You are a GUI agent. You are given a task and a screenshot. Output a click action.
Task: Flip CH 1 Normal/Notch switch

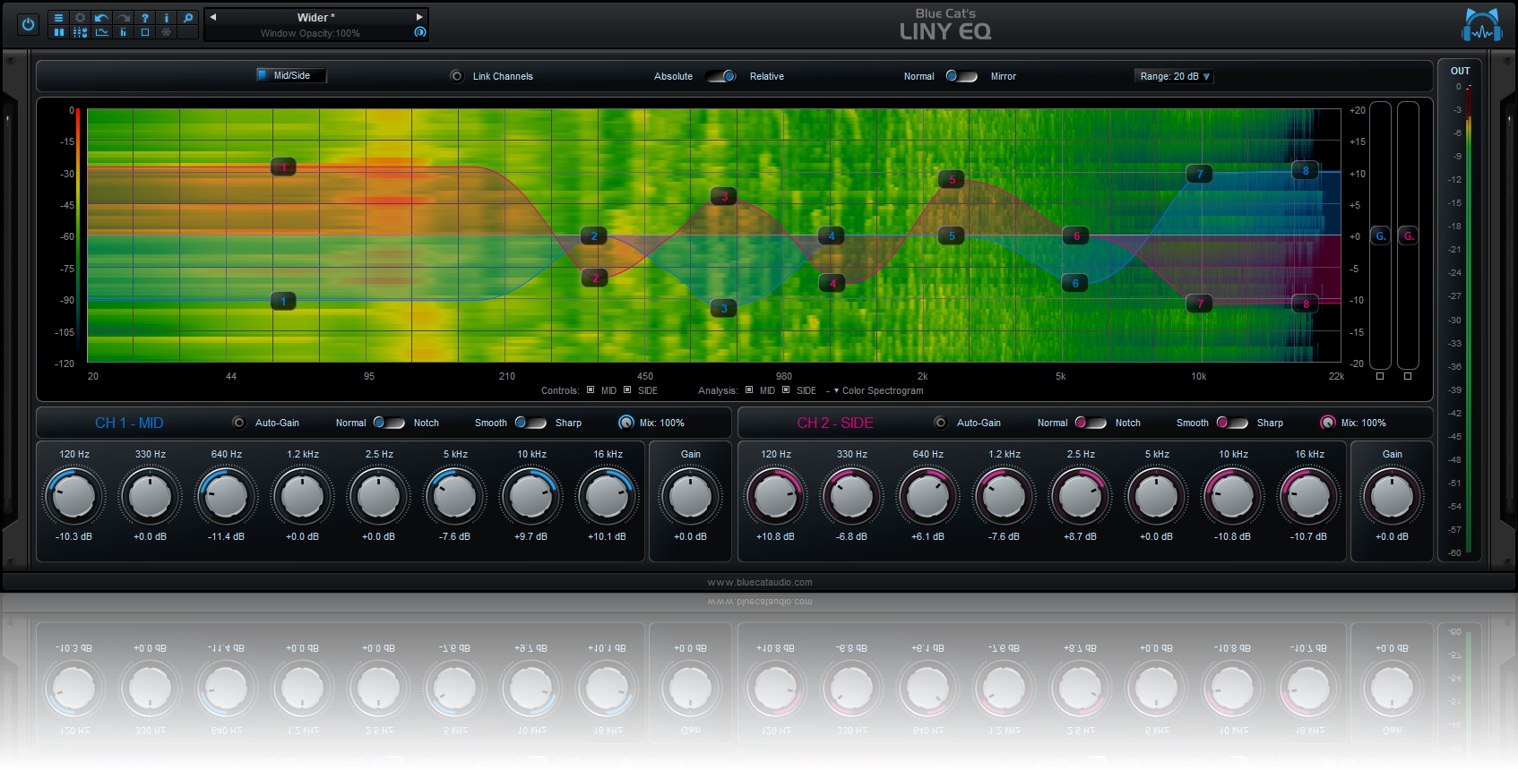389,423
